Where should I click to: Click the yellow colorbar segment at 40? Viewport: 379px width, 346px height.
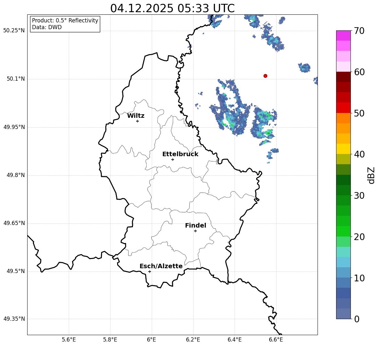pyautogui.click(x=343, y=149)
